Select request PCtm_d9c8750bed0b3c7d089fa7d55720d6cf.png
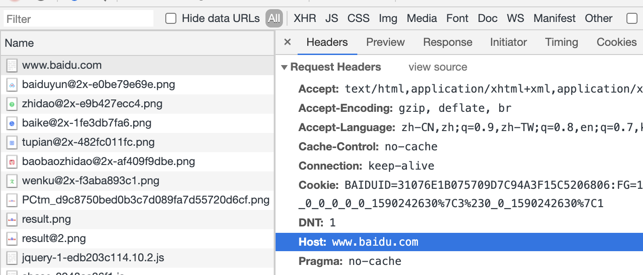The height and width of the screenshot is (275, 643). click(137, 200)
